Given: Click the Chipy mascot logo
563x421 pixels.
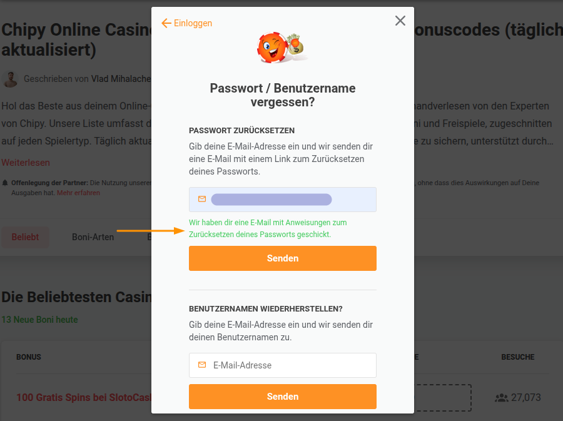Looking at the screenshot, I should click(282, 48).
